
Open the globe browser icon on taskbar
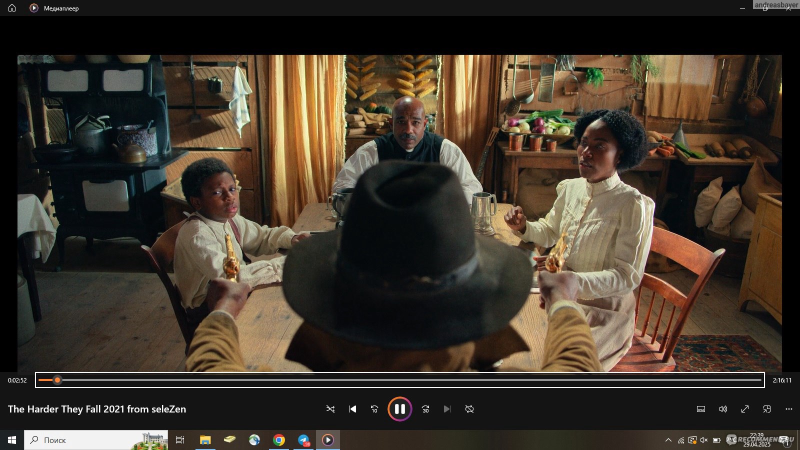click(254, 440)
